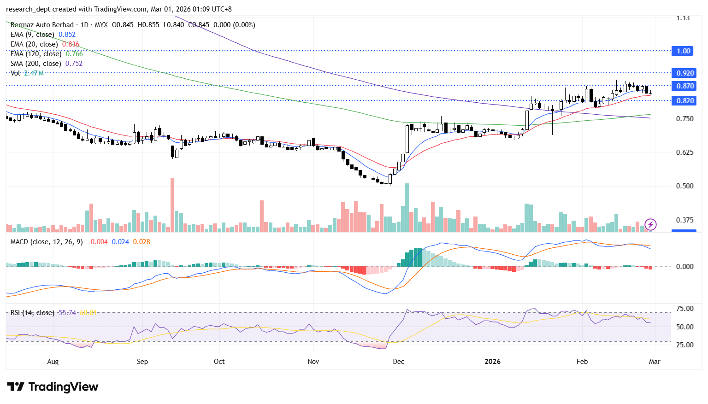Click the 2026 label on time axis
Screen dimensions: 708x404
pyautogui.click(x=492, y=362)
